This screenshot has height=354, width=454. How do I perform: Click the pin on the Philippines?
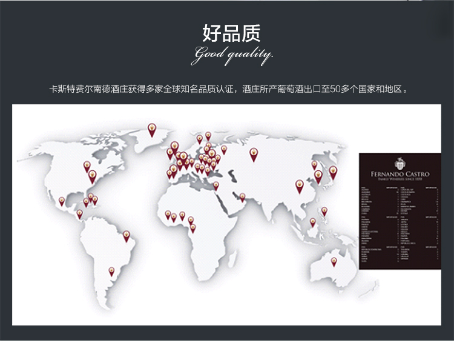(x=324, y=211)
